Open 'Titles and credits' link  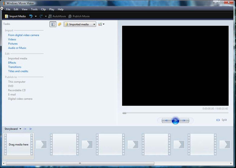[x=18, y=71]
